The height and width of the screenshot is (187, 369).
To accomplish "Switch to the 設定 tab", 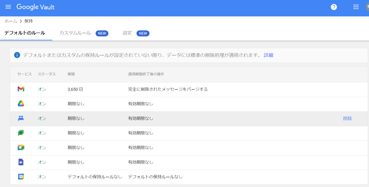I will click(127, 33).
